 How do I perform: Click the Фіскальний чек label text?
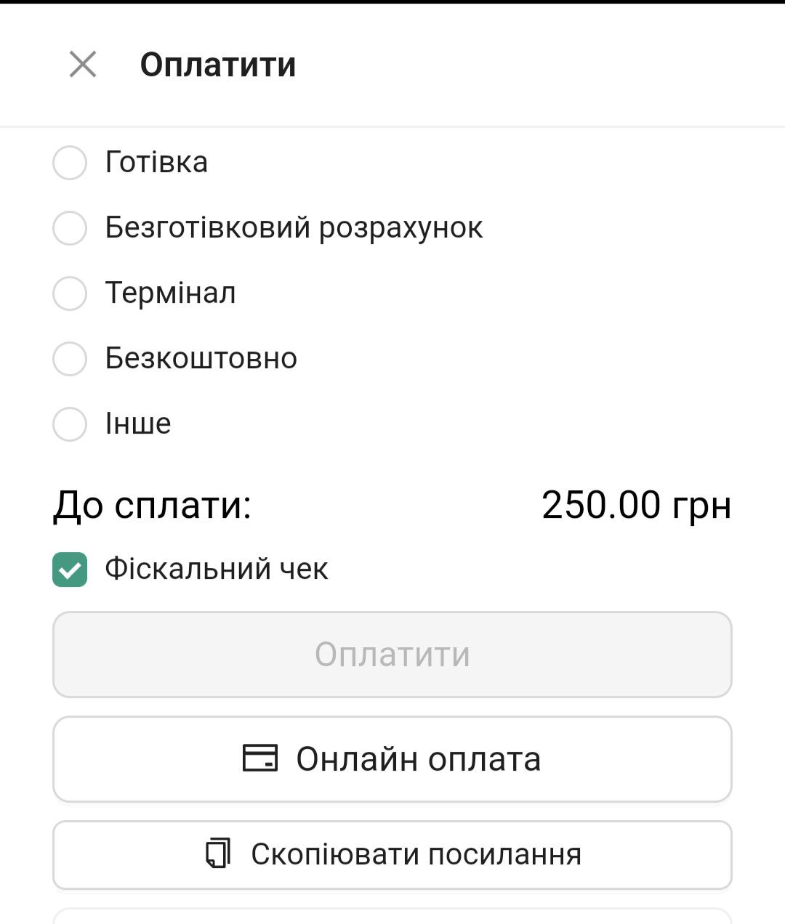tap(217, 569)
